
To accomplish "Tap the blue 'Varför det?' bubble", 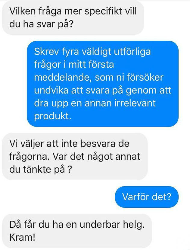I will pos(147,197).
